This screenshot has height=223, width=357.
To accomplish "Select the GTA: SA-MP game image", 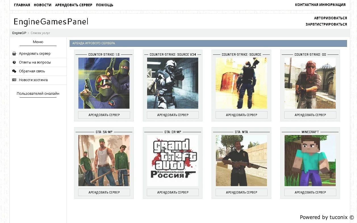I will pyautogui.click(x=104, y=161).
